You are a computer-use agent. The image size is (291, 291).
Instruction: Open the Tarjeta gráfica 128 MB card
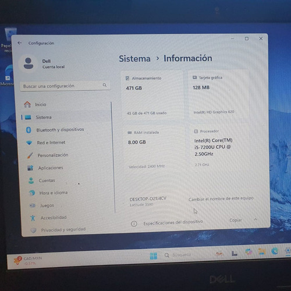(x=218, y=95)
